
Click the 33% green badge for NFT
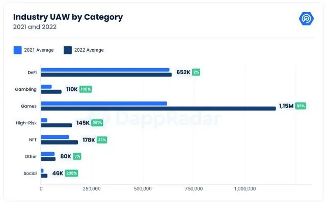click(x=102, y=140)
